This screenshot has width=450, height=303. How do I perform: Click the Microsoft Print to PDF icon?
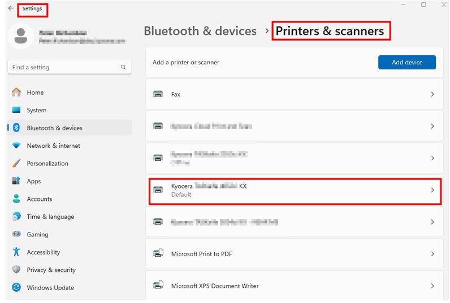158,253
